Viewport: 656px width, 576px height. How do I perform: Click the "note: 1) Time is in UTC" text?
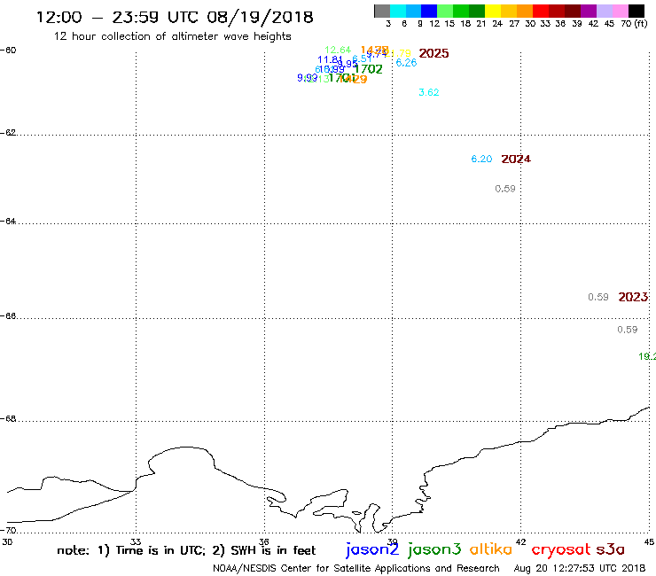(x=131, y=550)
